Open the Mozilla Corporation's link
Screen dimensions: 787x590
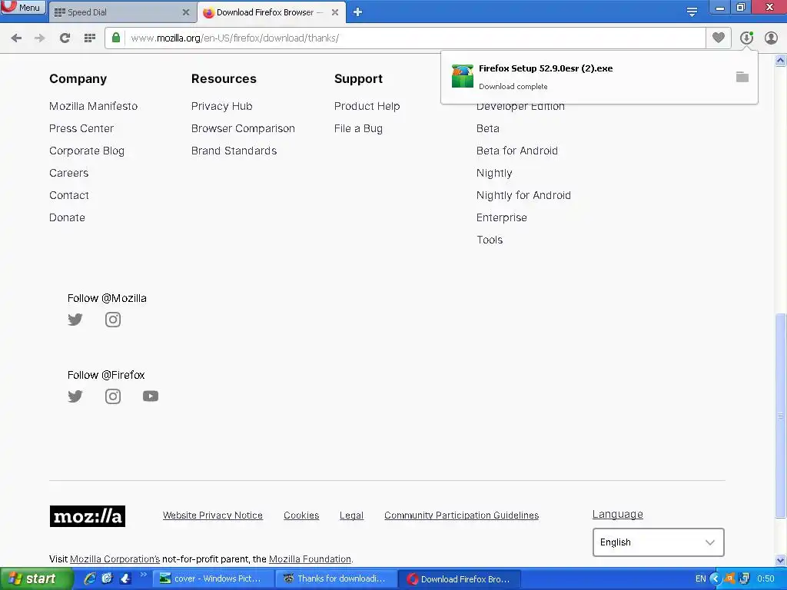[x=115, y=559]
